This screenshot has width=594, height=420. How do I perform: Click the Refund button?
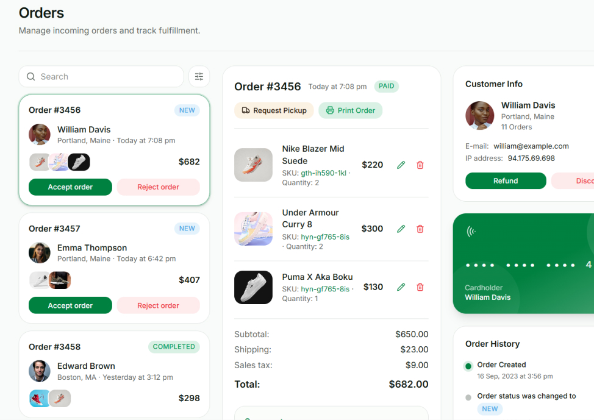pyautogui.click(x=506, y=180)
